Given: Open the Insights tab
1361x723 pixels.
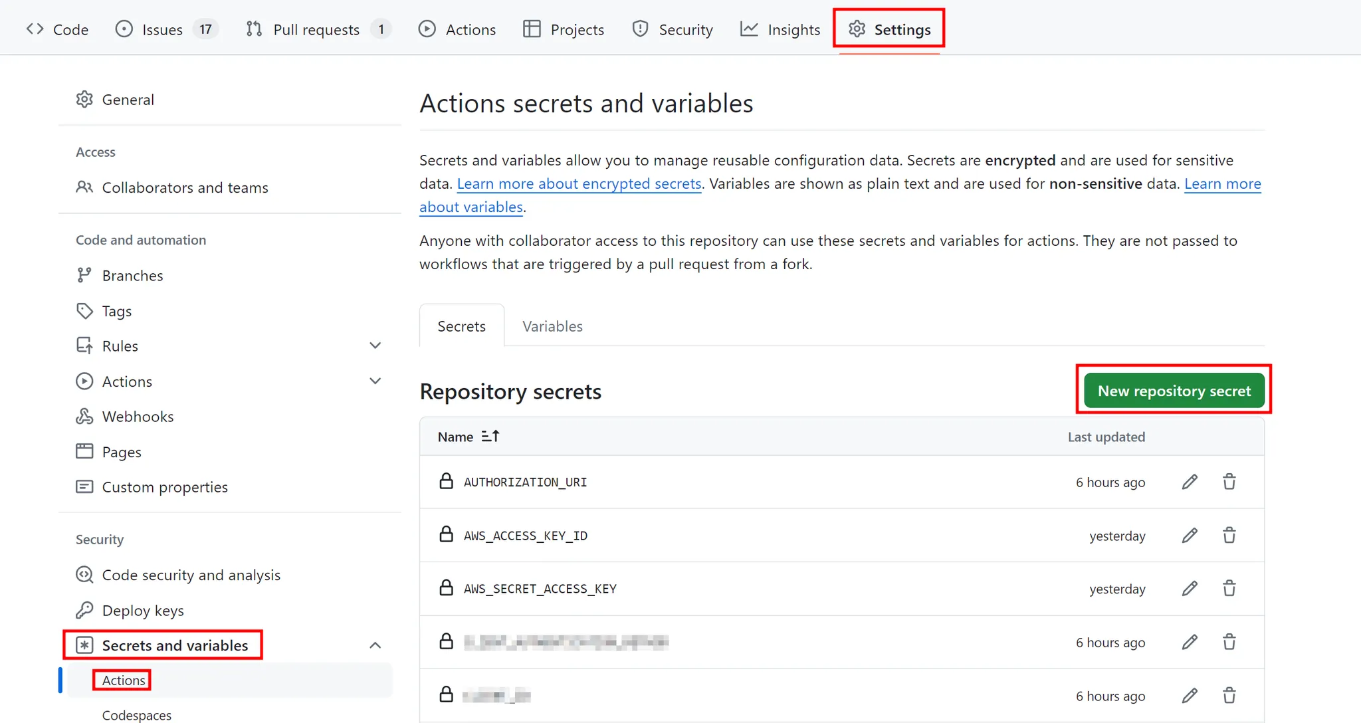Looking at the screenshot, I should (780, 29).
